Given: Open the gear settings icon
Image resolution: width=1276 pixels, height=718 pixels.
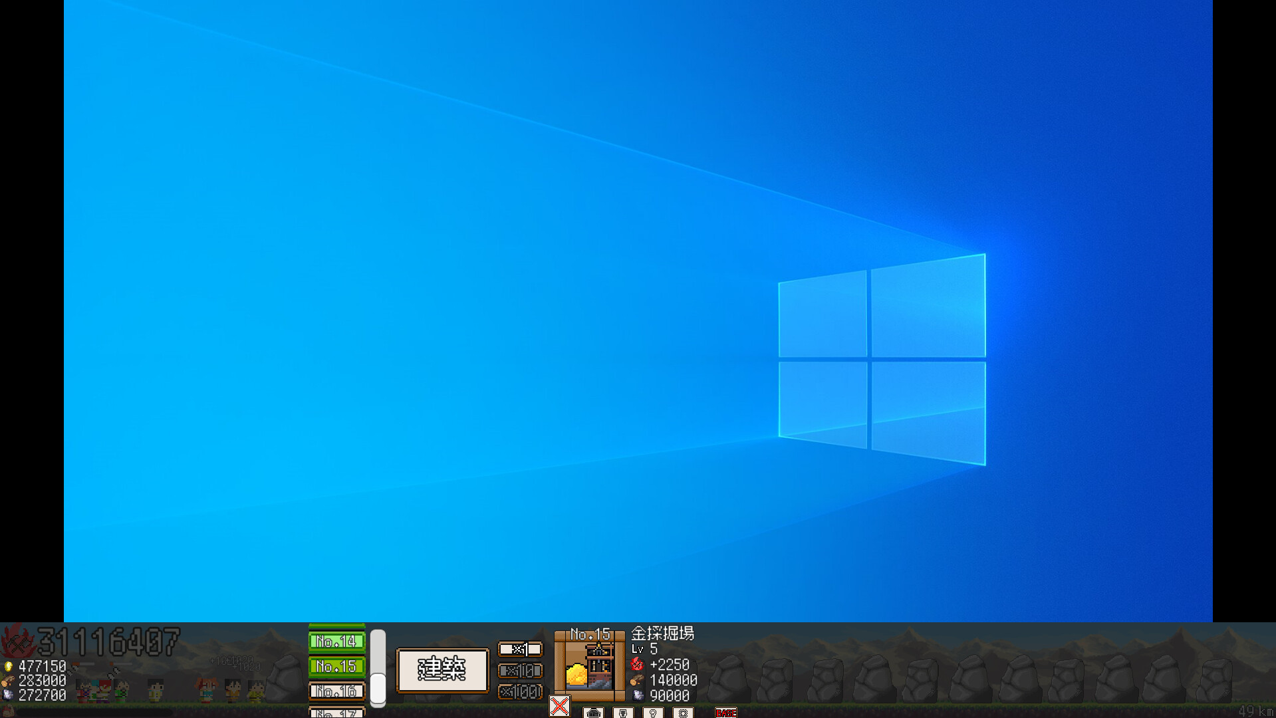Looking at the screenshot, I should 683,713.
